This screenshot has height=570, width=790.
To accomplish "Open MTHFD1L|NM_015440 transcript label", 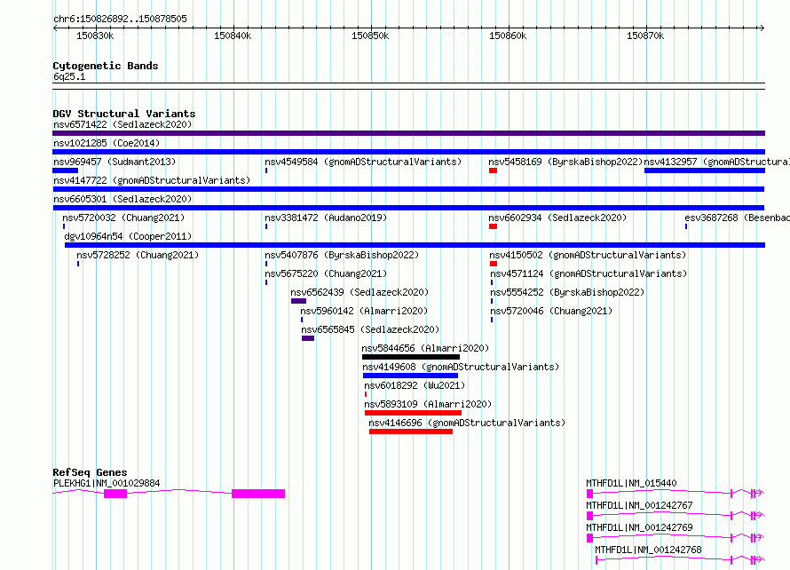I will (x=631, y=483).
